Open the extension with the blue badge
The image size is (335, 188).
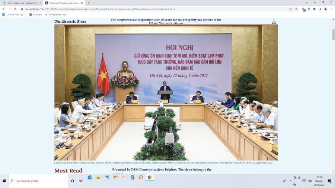point(303,9)
